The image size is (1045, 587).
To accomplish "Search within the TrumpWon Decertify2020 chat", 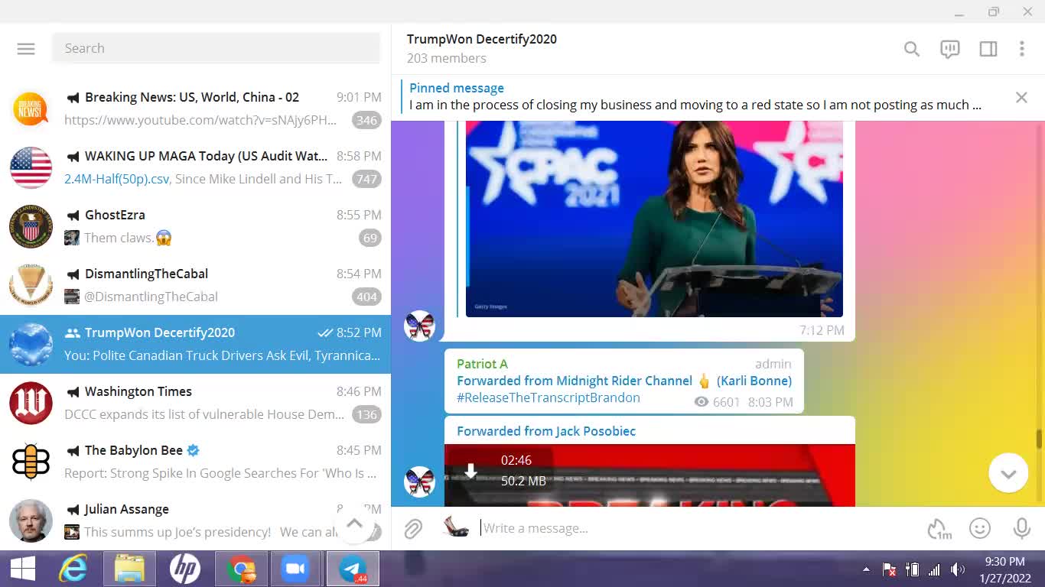I will tap(911, 49).
